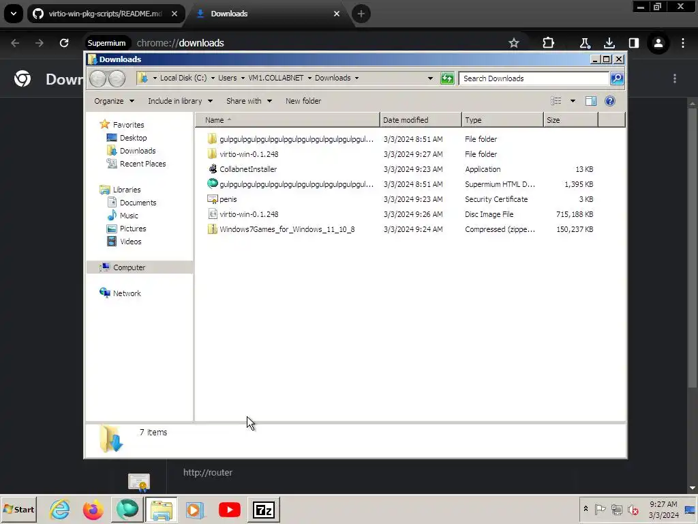This screenshot has height=524, width=698.
Task: Click New folder button
Action: click(x=303, y=101)
